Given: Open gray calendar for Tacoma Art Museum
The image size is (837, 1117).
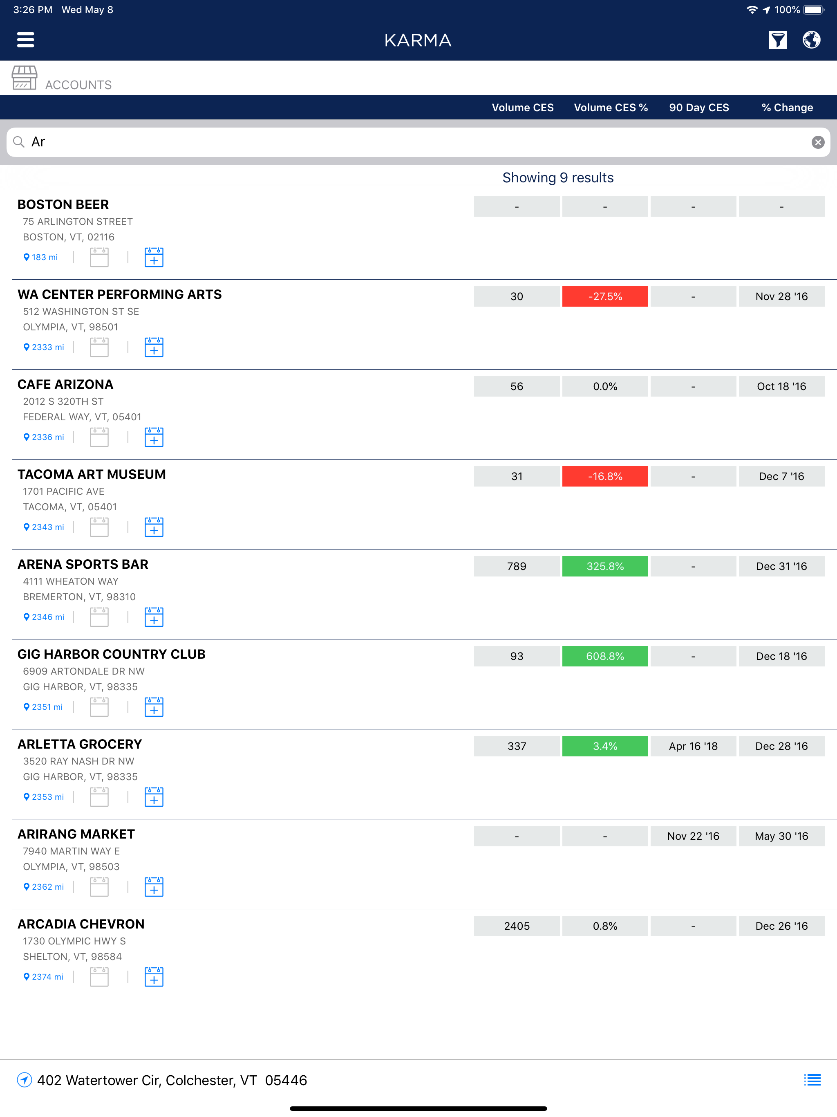Looking at the screenshot, I should click(x=99, y=527).
